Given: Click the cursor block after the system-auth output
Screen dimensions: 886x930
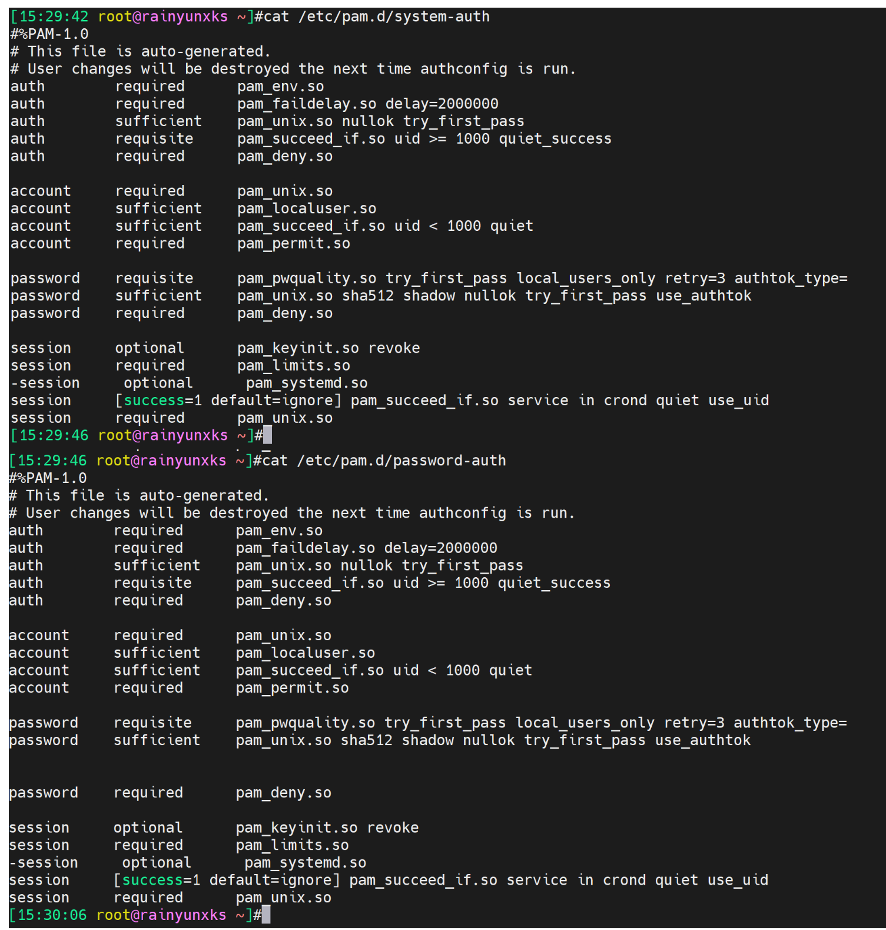Looking at the screenshot, I should (268, 435).
